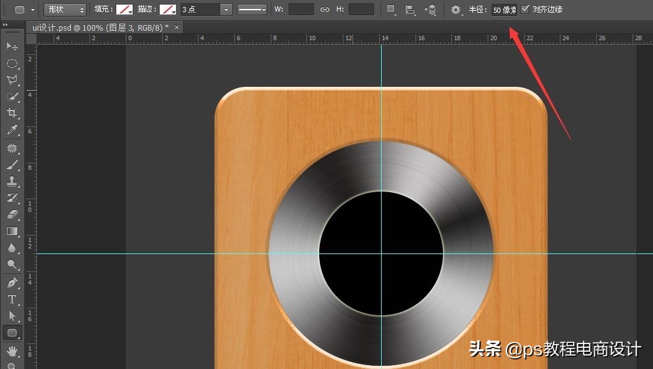The image size is (653, 369).
Task: Click the 填充 fill color swatch
Action: point(124,10)
